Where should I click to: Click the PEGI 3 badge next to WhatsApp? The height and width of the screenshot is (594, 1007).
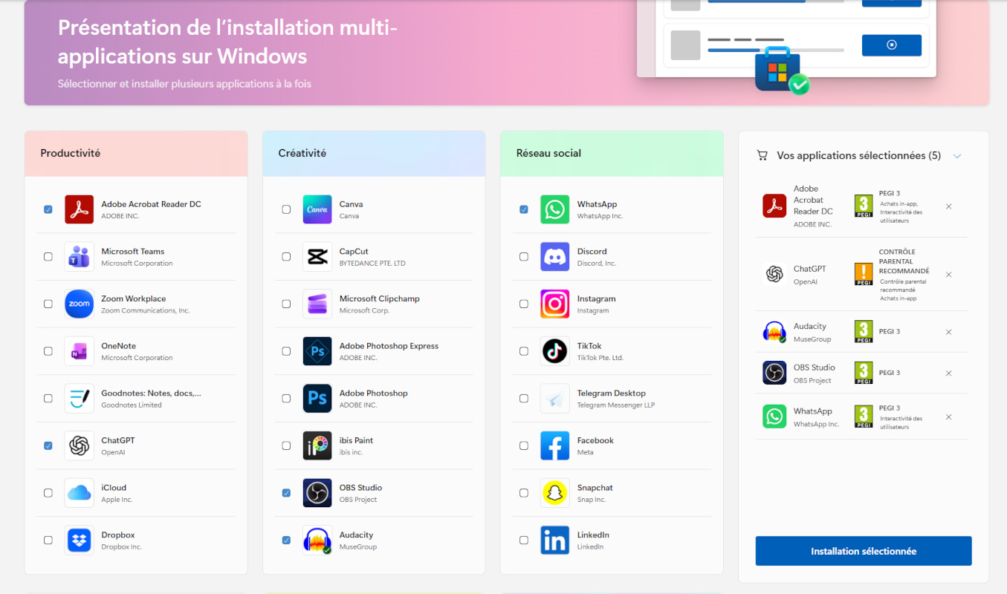click(x=863, y=417)
